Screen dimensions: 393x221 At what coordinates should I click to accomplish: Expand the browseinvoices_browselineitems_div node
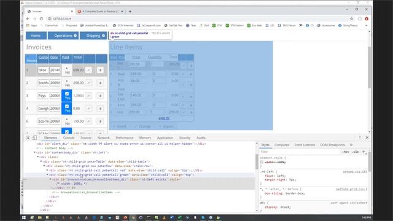(50, 179)
